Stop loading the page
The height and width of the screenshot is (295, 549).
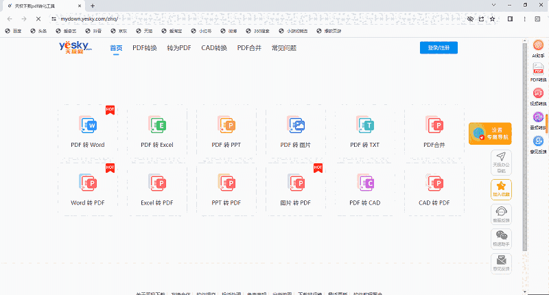click(38, 19)
